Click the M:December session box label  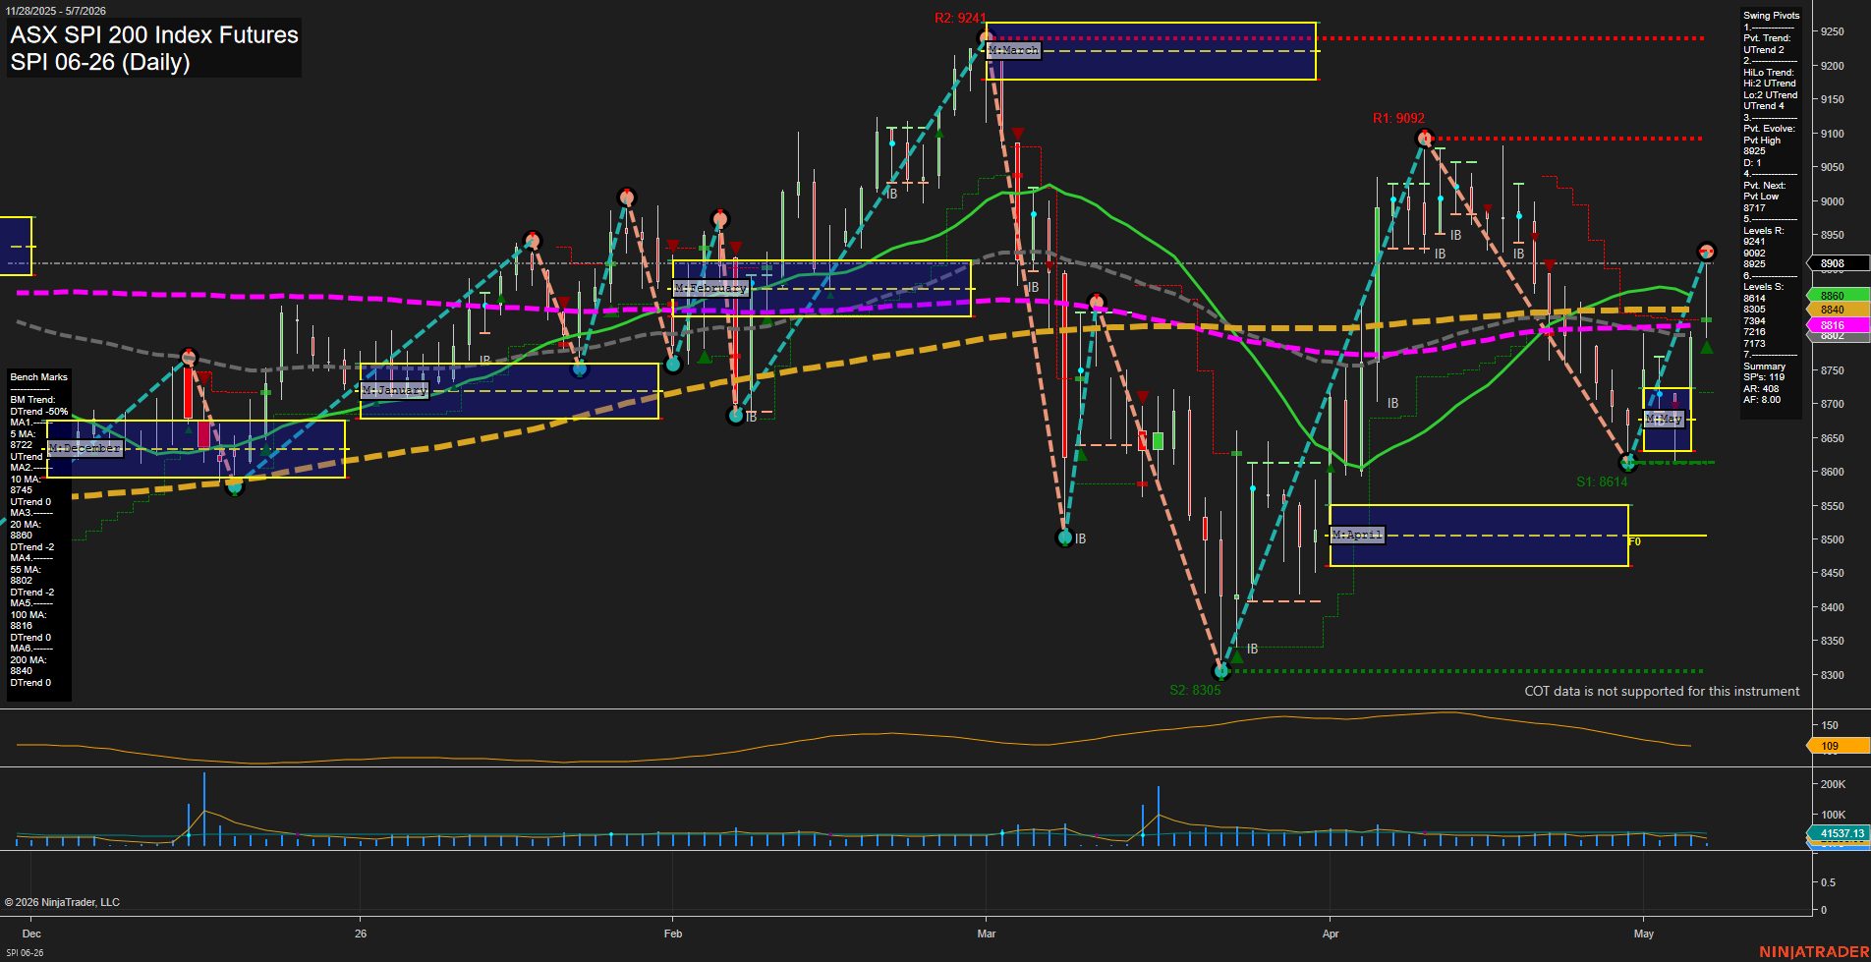point(85,448)
